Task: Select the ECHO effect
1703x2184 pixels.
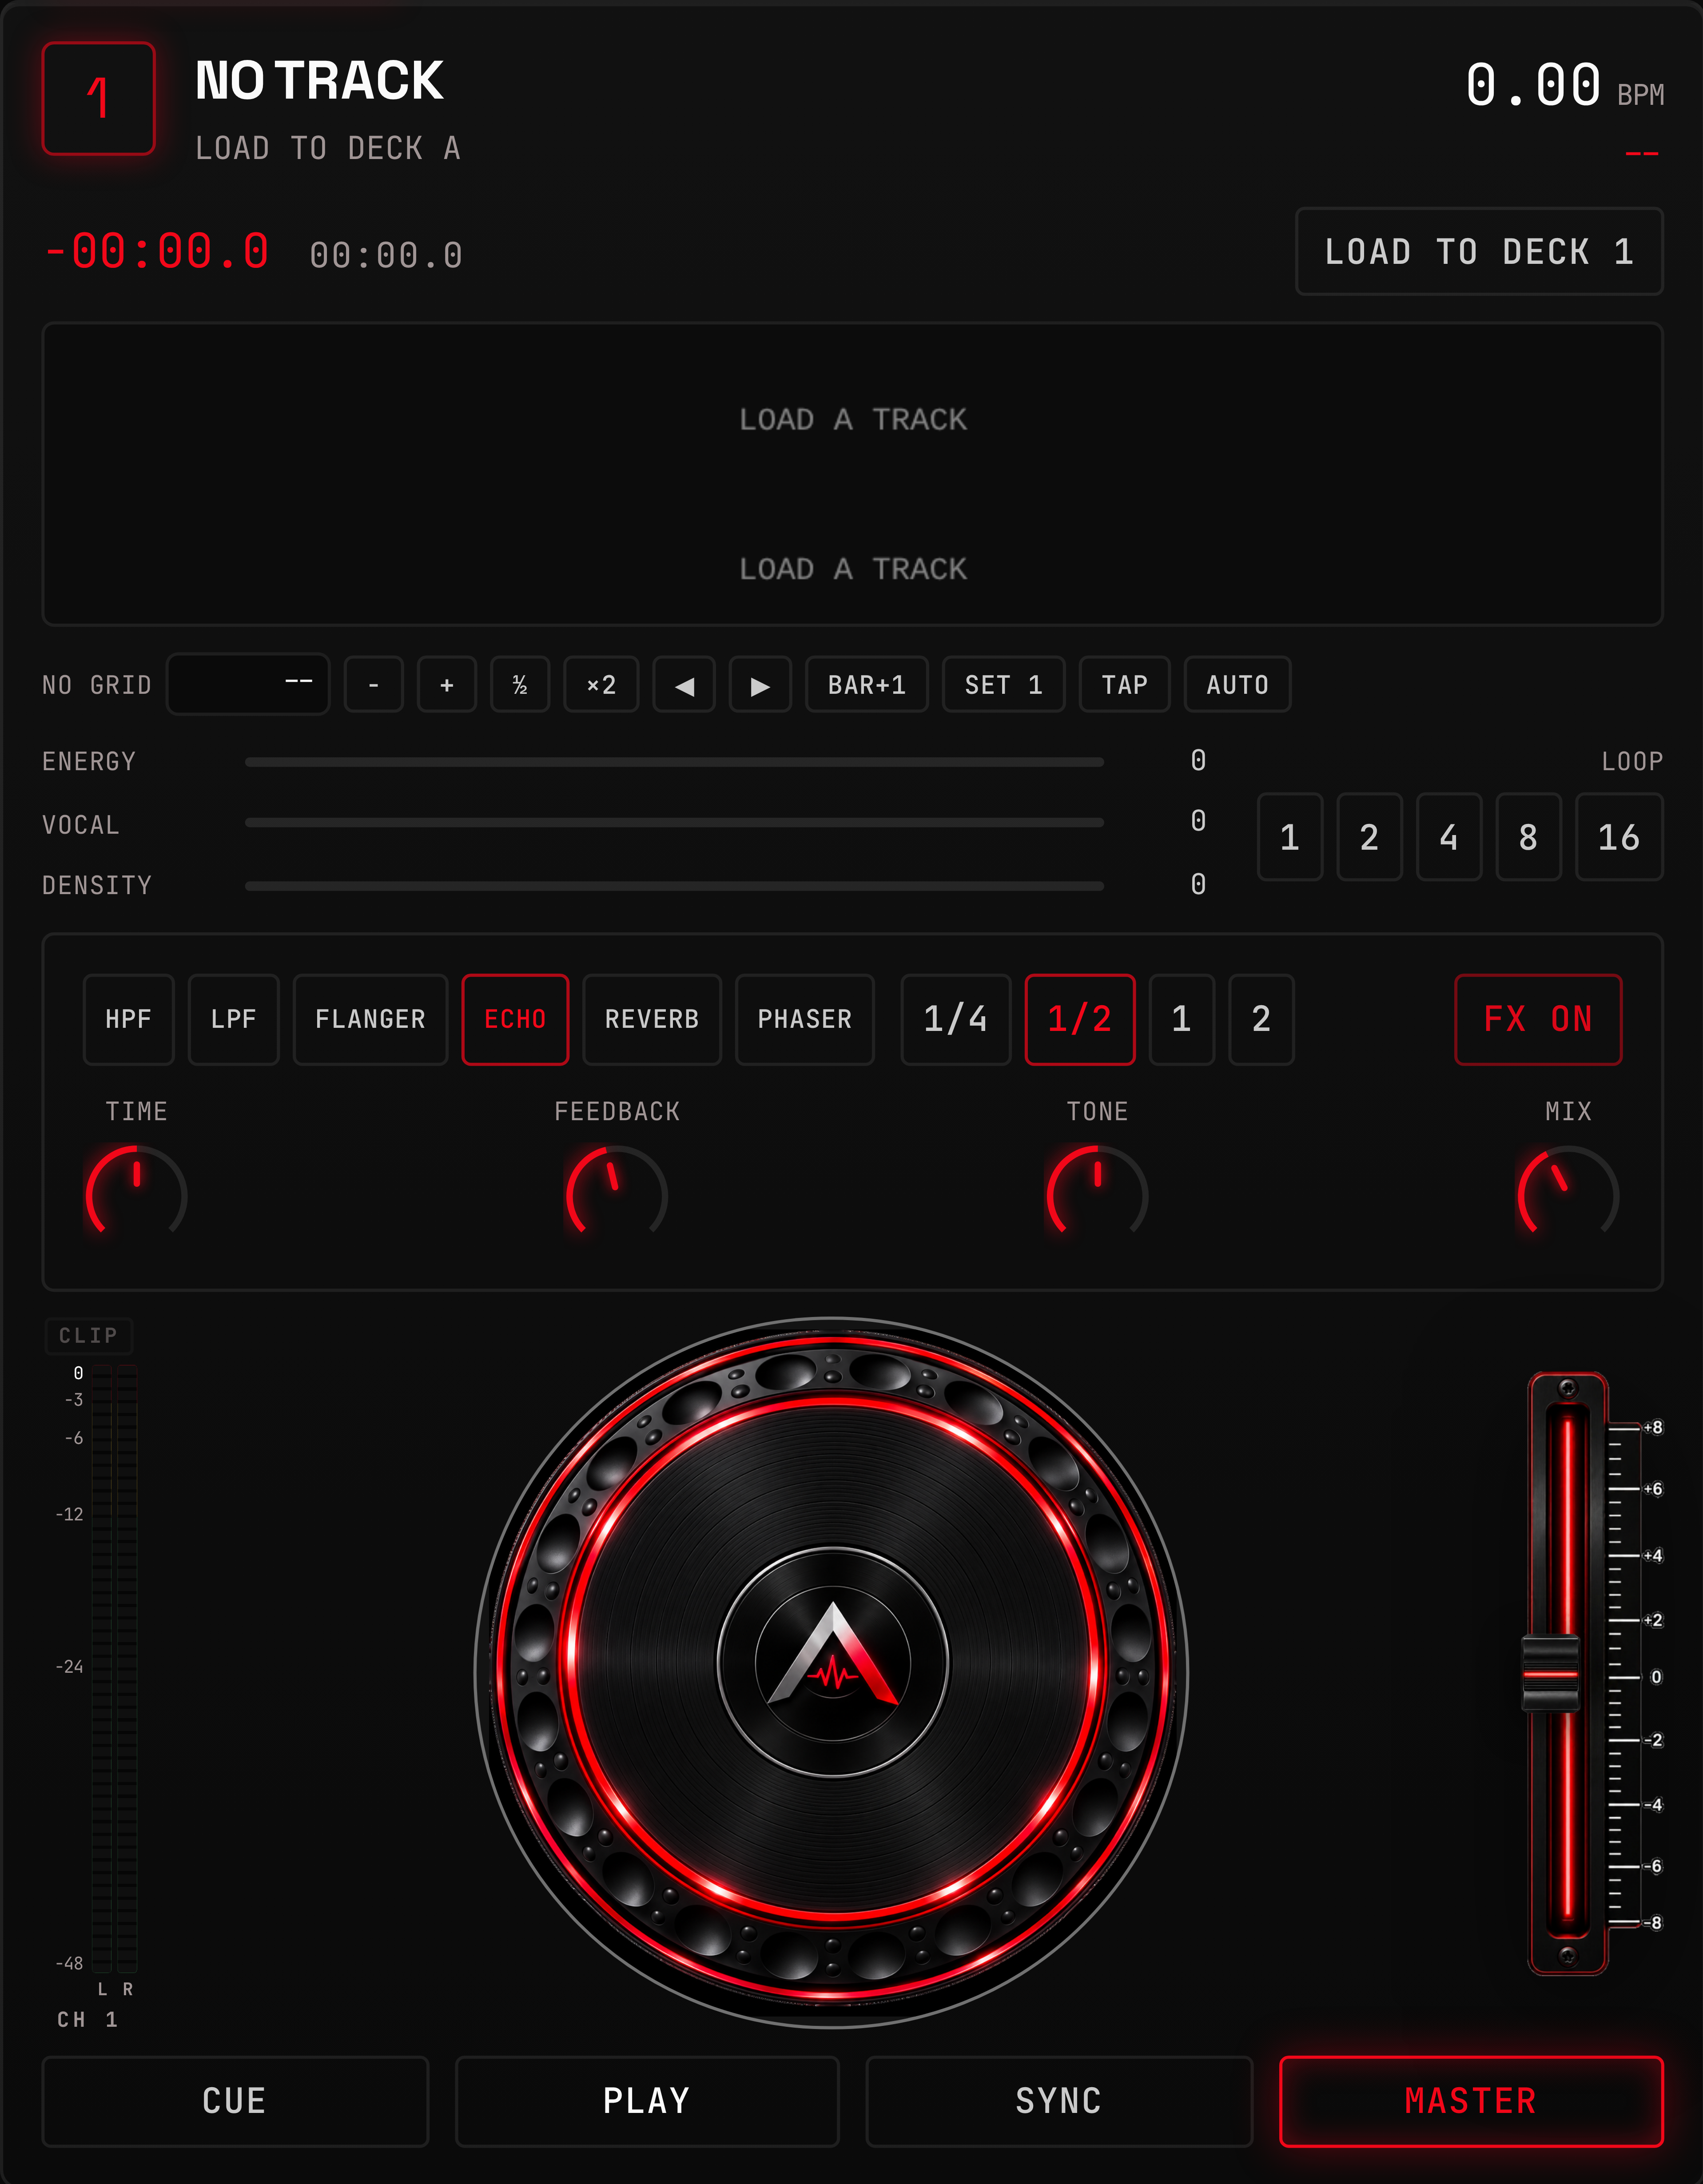Action: [515, 1019]
